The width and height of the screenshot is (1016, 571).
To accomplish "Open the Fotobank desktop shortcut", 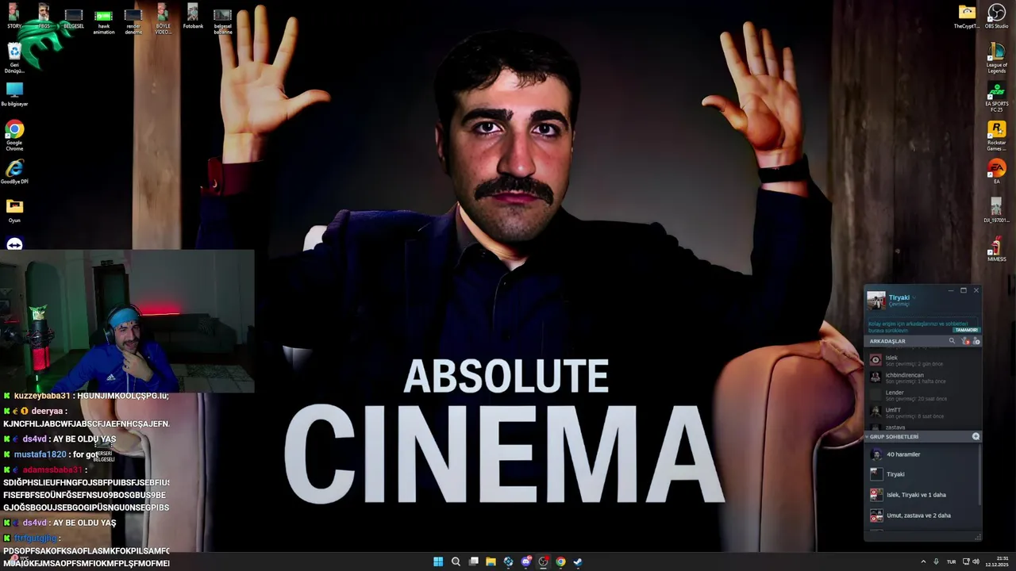I will click(193, 17).
